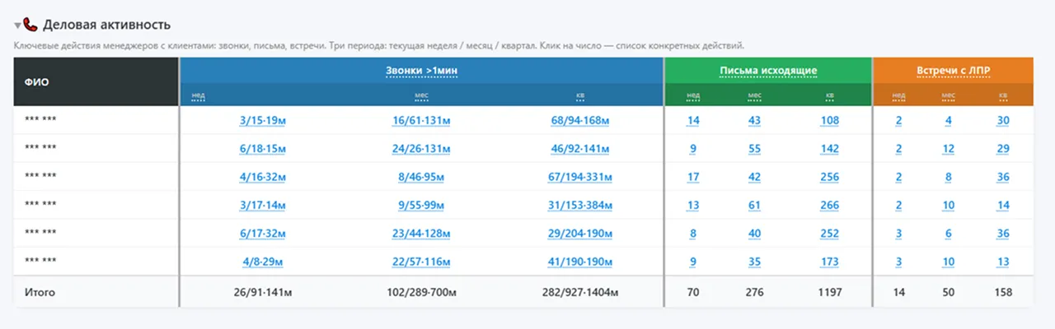Click outgoing letters value 40
Screen dimensions: 1055x329
(x=754, y=234)
